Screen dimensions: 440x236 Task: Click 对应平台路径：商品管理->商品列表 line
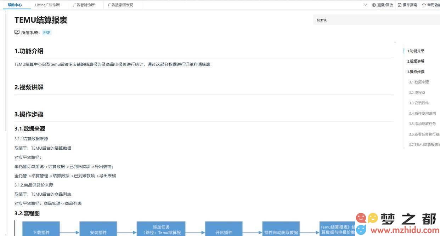click(x=48, y=203)
